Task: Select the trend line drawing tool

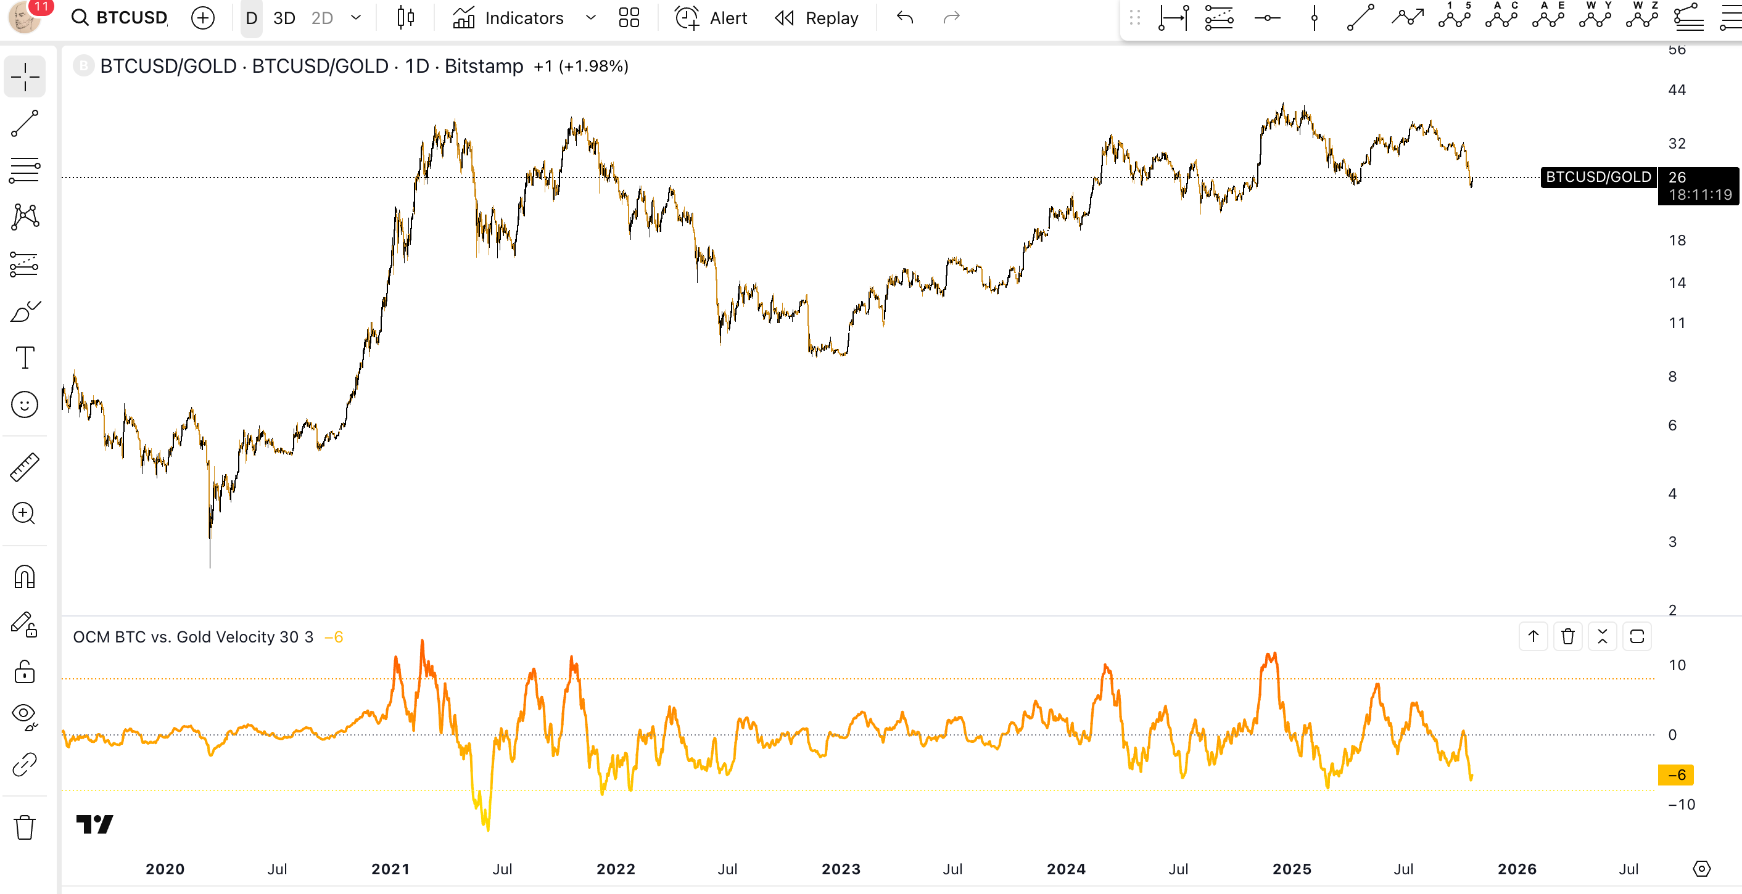Action: coord(25,124)
